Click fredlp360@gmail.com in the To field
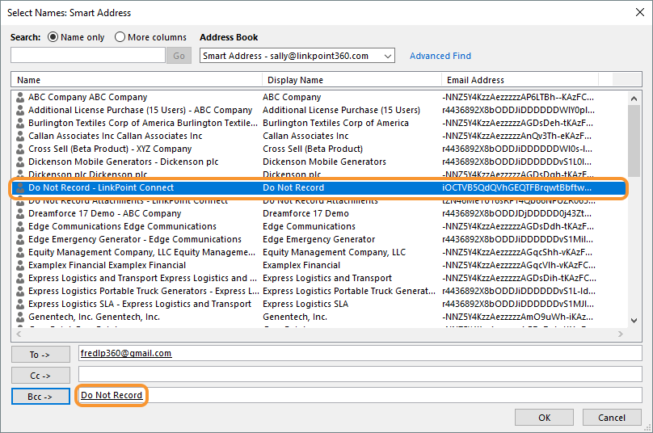 coord(126,353)
